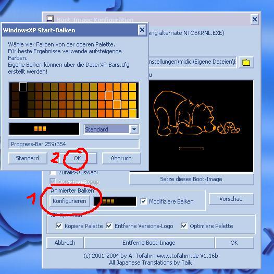The height and width of the screenshot is (274, 274).
Task: Toggle the Kopiere Palette checkbox
Action: coord(59,225)
